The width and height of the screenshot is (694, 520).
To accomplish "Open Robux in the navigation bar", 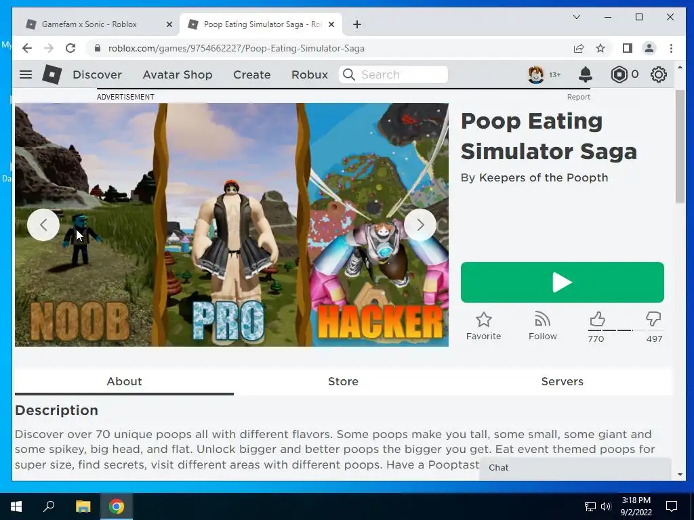I will coord(309,74).
